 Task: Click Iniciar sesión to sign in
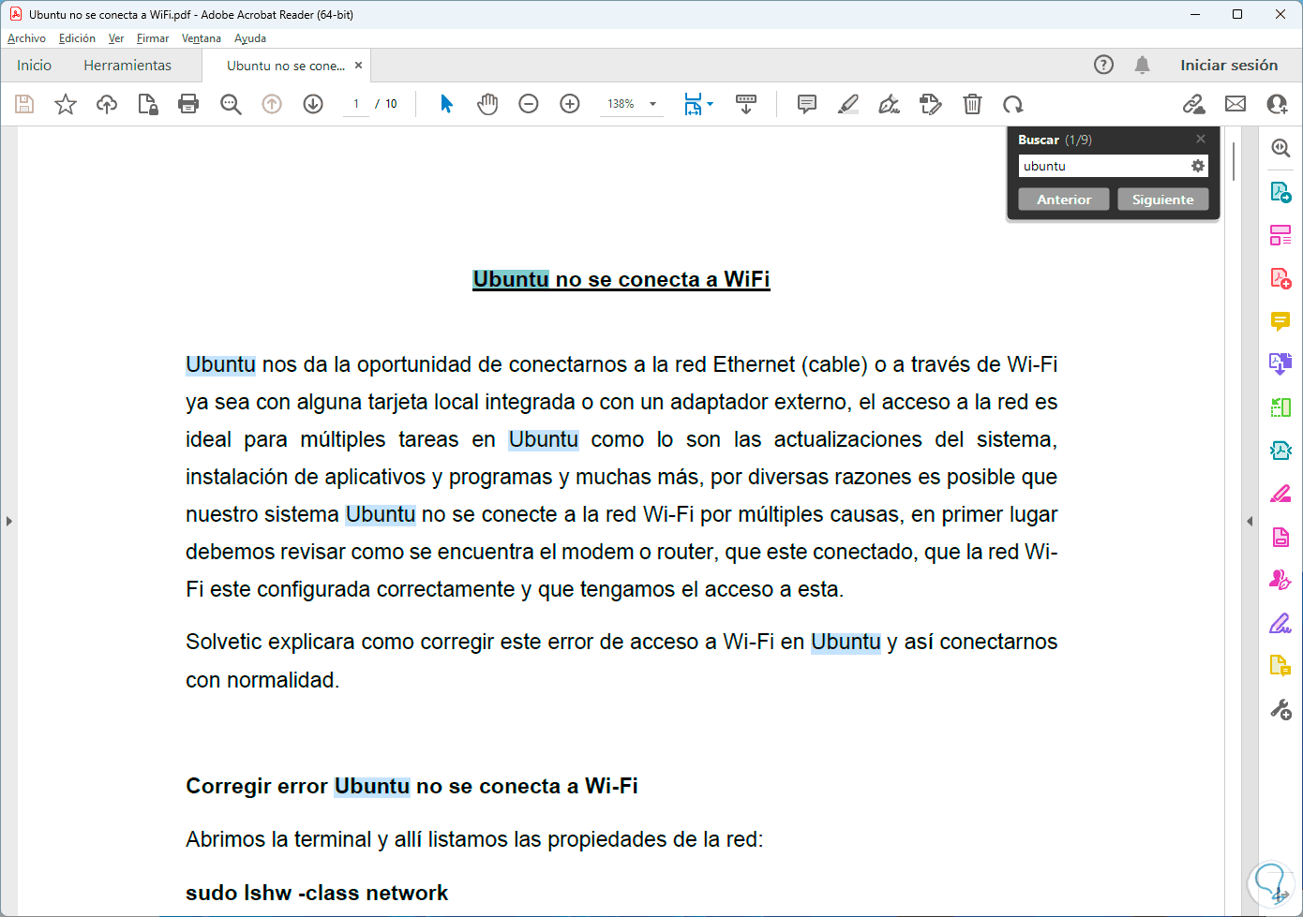pos(1229,66)
